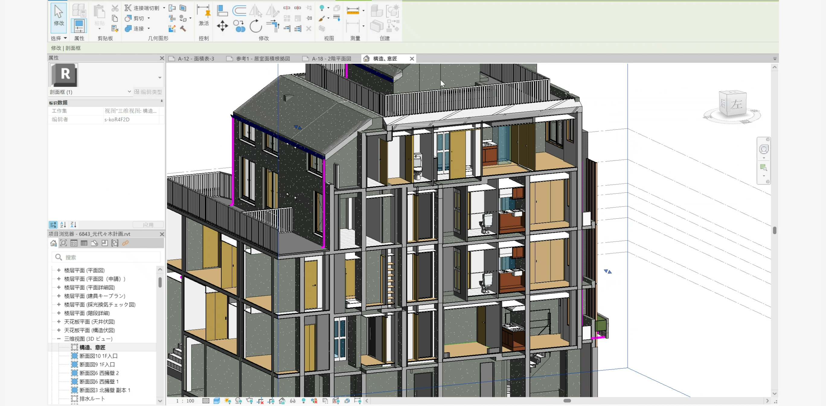Toggle crop view on status bar
826x406 pixels.
click(260, 401)
